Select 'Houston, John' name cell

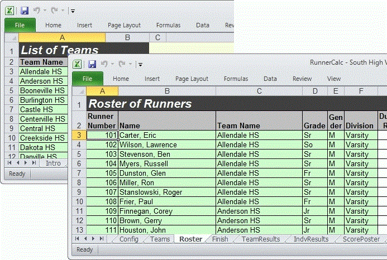[x=167, y=230]
